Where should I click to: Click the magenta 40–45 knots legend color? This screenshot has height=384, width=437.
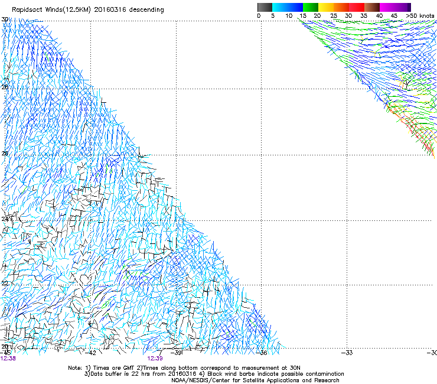point(387,7)
